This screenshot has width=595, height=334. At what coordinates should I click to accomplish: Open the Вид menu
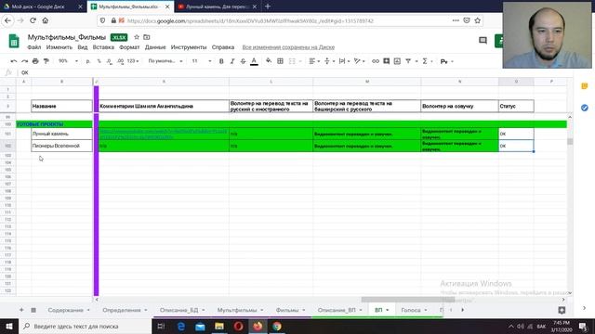click(83, 47)
